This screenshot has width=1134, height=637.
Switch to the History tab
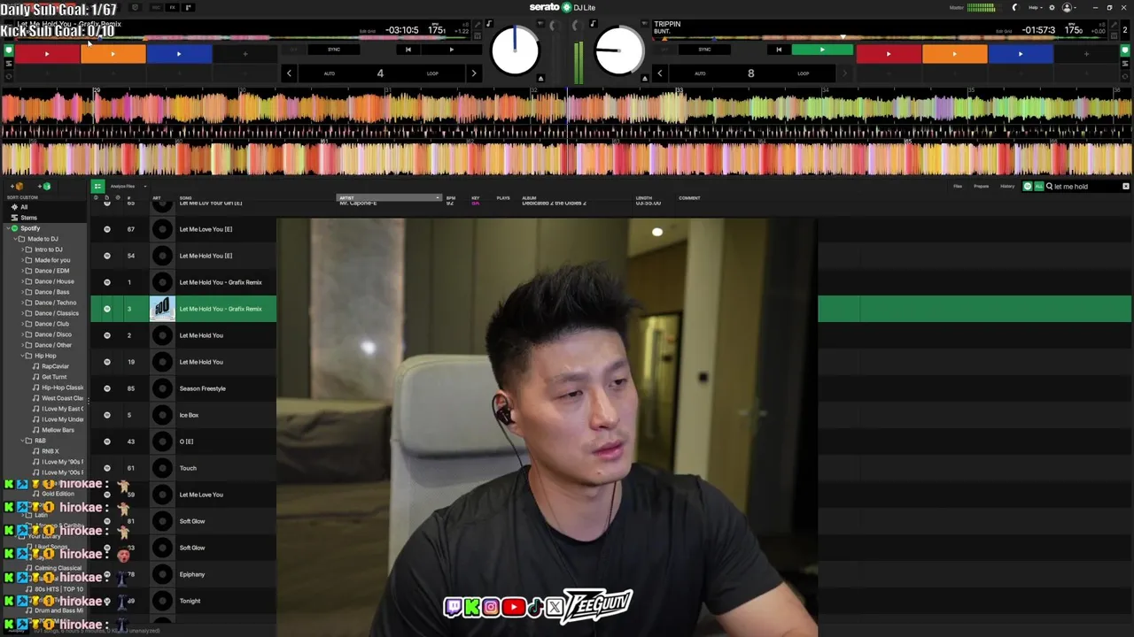1007,187
